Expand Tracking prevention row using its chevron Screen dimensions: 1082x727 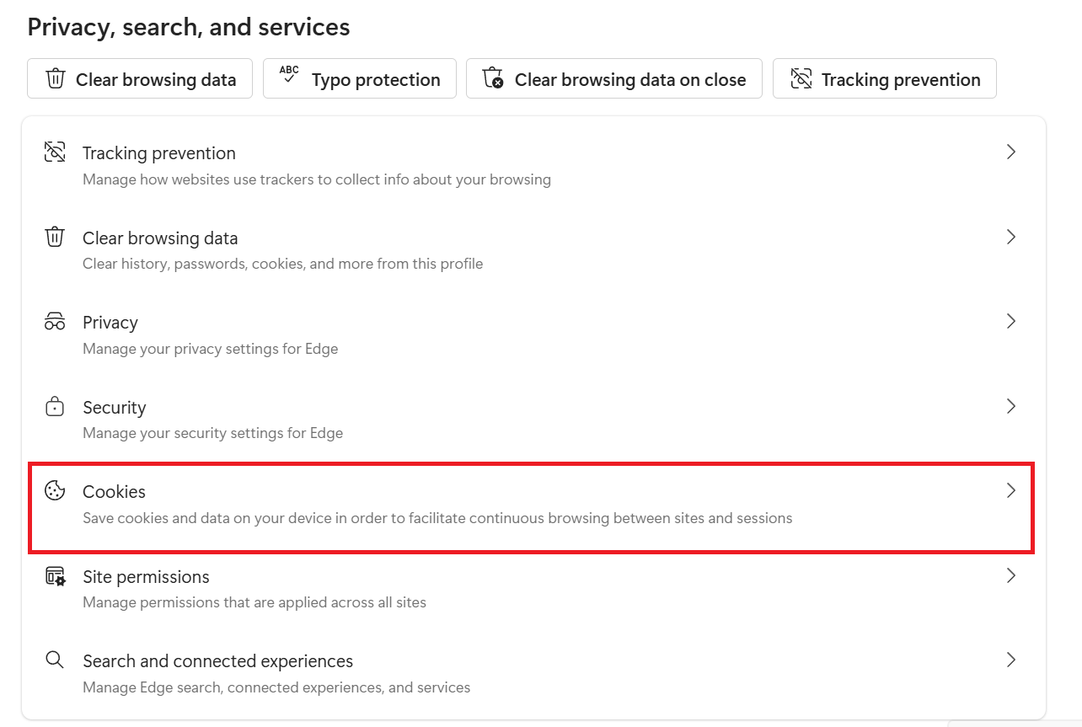coord(1011,152)
